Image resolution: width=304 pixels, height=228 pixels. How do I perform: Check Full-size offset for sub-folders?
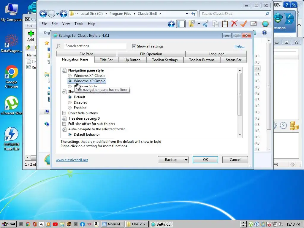[64, 124]
